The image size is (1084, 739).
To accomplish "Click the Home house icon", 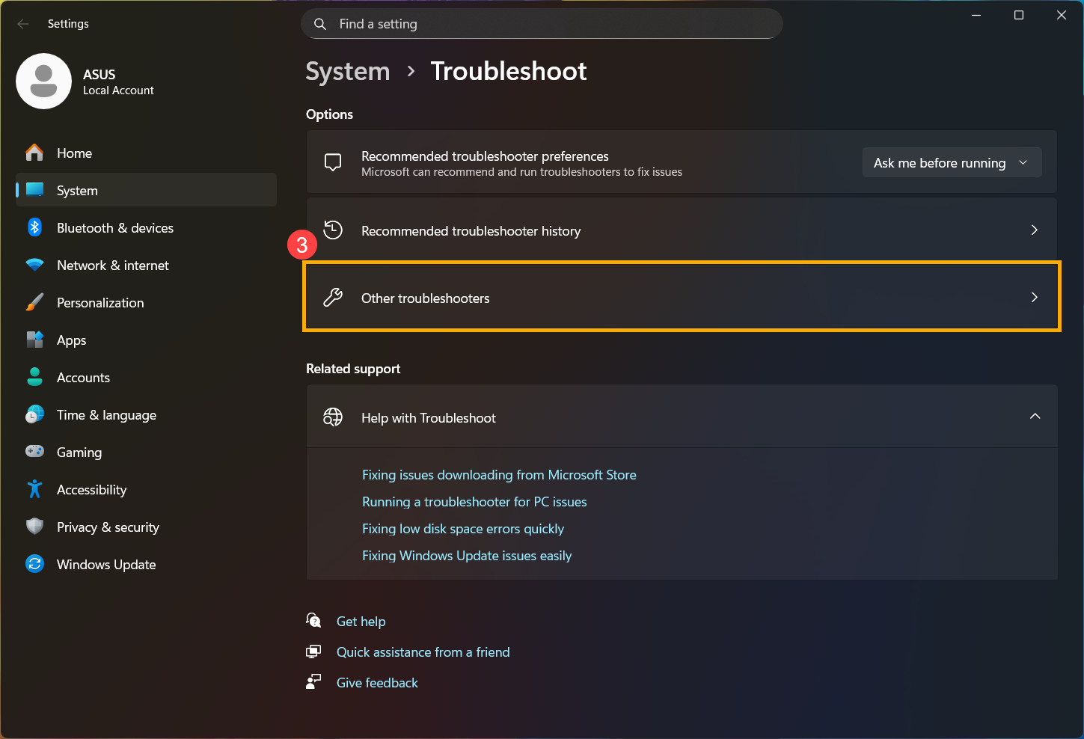I will [x=34, y=153].
